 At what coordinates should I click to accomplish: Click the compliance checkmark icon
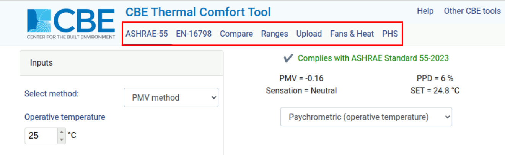[x=288, y=58]
